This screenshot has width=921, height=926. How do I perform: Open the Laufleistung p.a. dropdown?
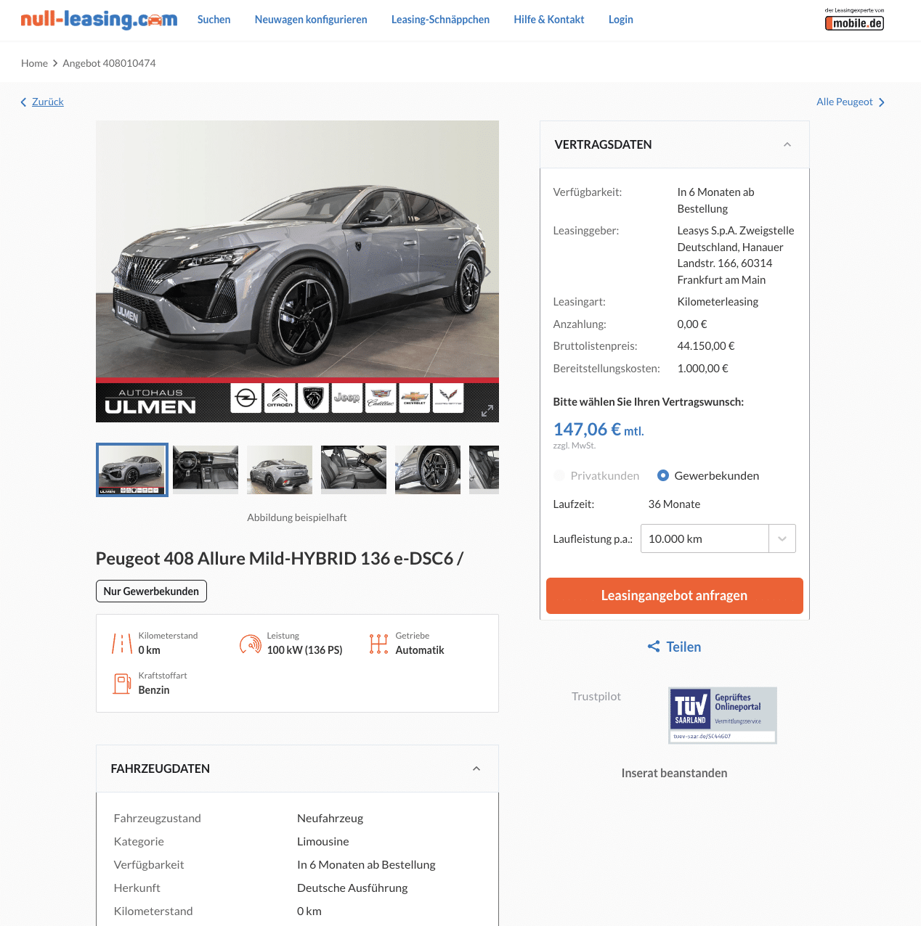[718, 538]
